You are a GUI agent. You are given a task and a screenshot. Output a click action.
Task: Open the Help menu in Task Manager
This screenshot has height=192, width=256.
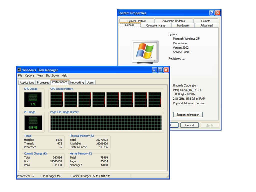point(64,75)
